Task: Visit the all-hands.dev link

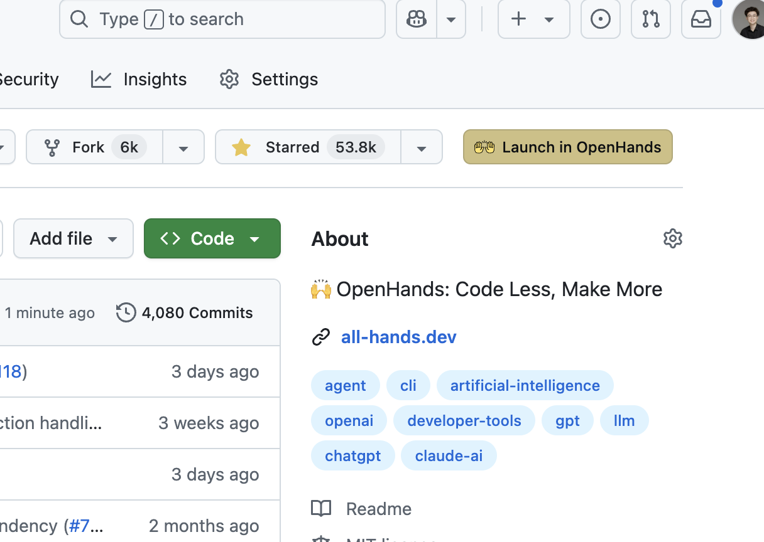Action: tap(398, 337)
